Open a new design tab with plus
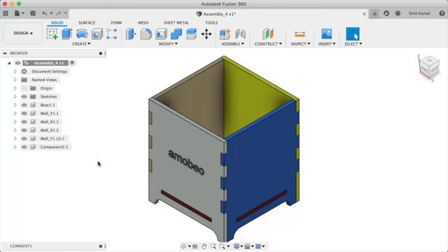 tap(374, 14)
